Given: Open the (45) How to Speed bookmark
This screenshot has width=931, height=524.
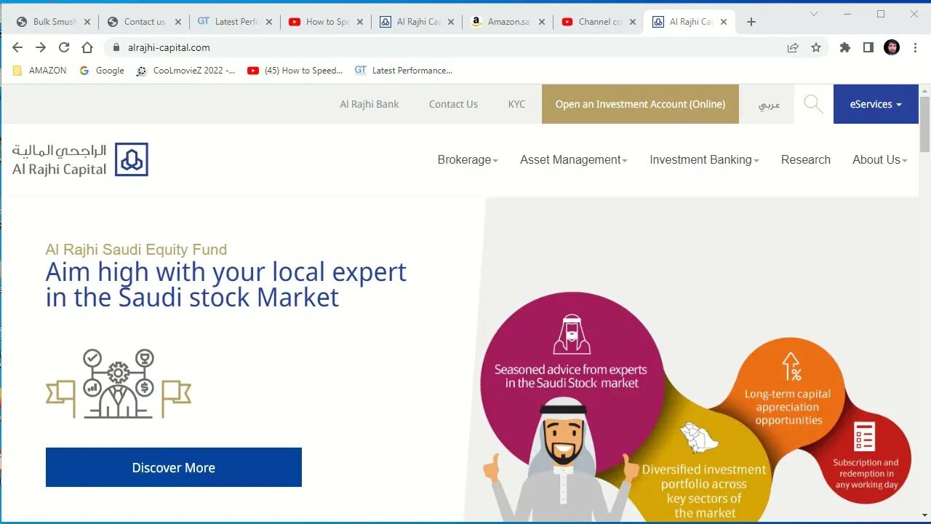Looking at the screenshot, I should pos(295,71).
